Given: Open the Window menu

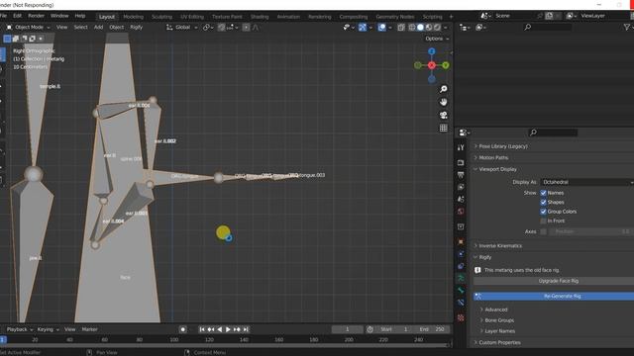Looking at the screenshot, I should pos(59,16).
